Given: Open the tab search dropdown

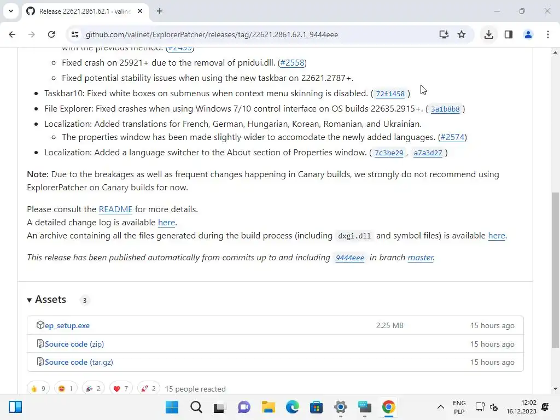Looking at the screenshot, I should [11, 11].
